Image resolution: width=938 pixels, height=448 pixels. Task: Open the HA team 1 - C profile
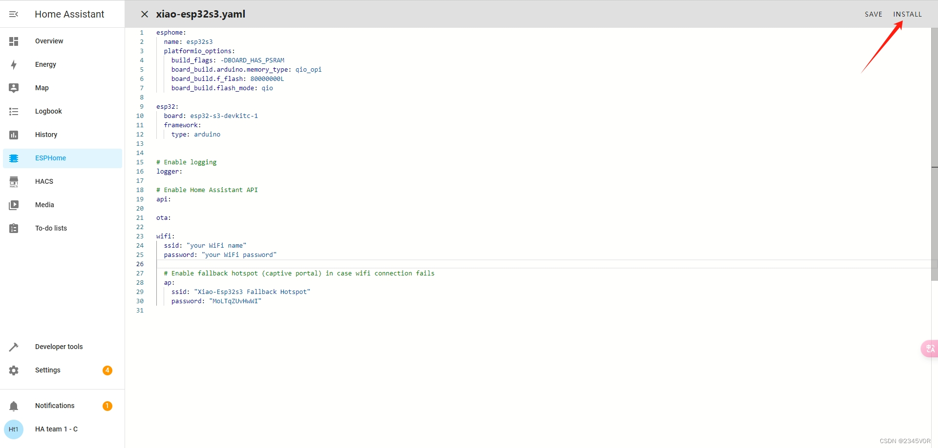click(x=56, y=429)
